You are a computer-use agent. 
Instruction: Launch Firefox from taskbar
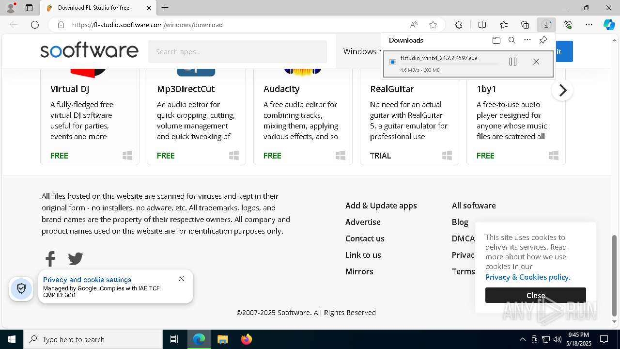click(246, 339)
